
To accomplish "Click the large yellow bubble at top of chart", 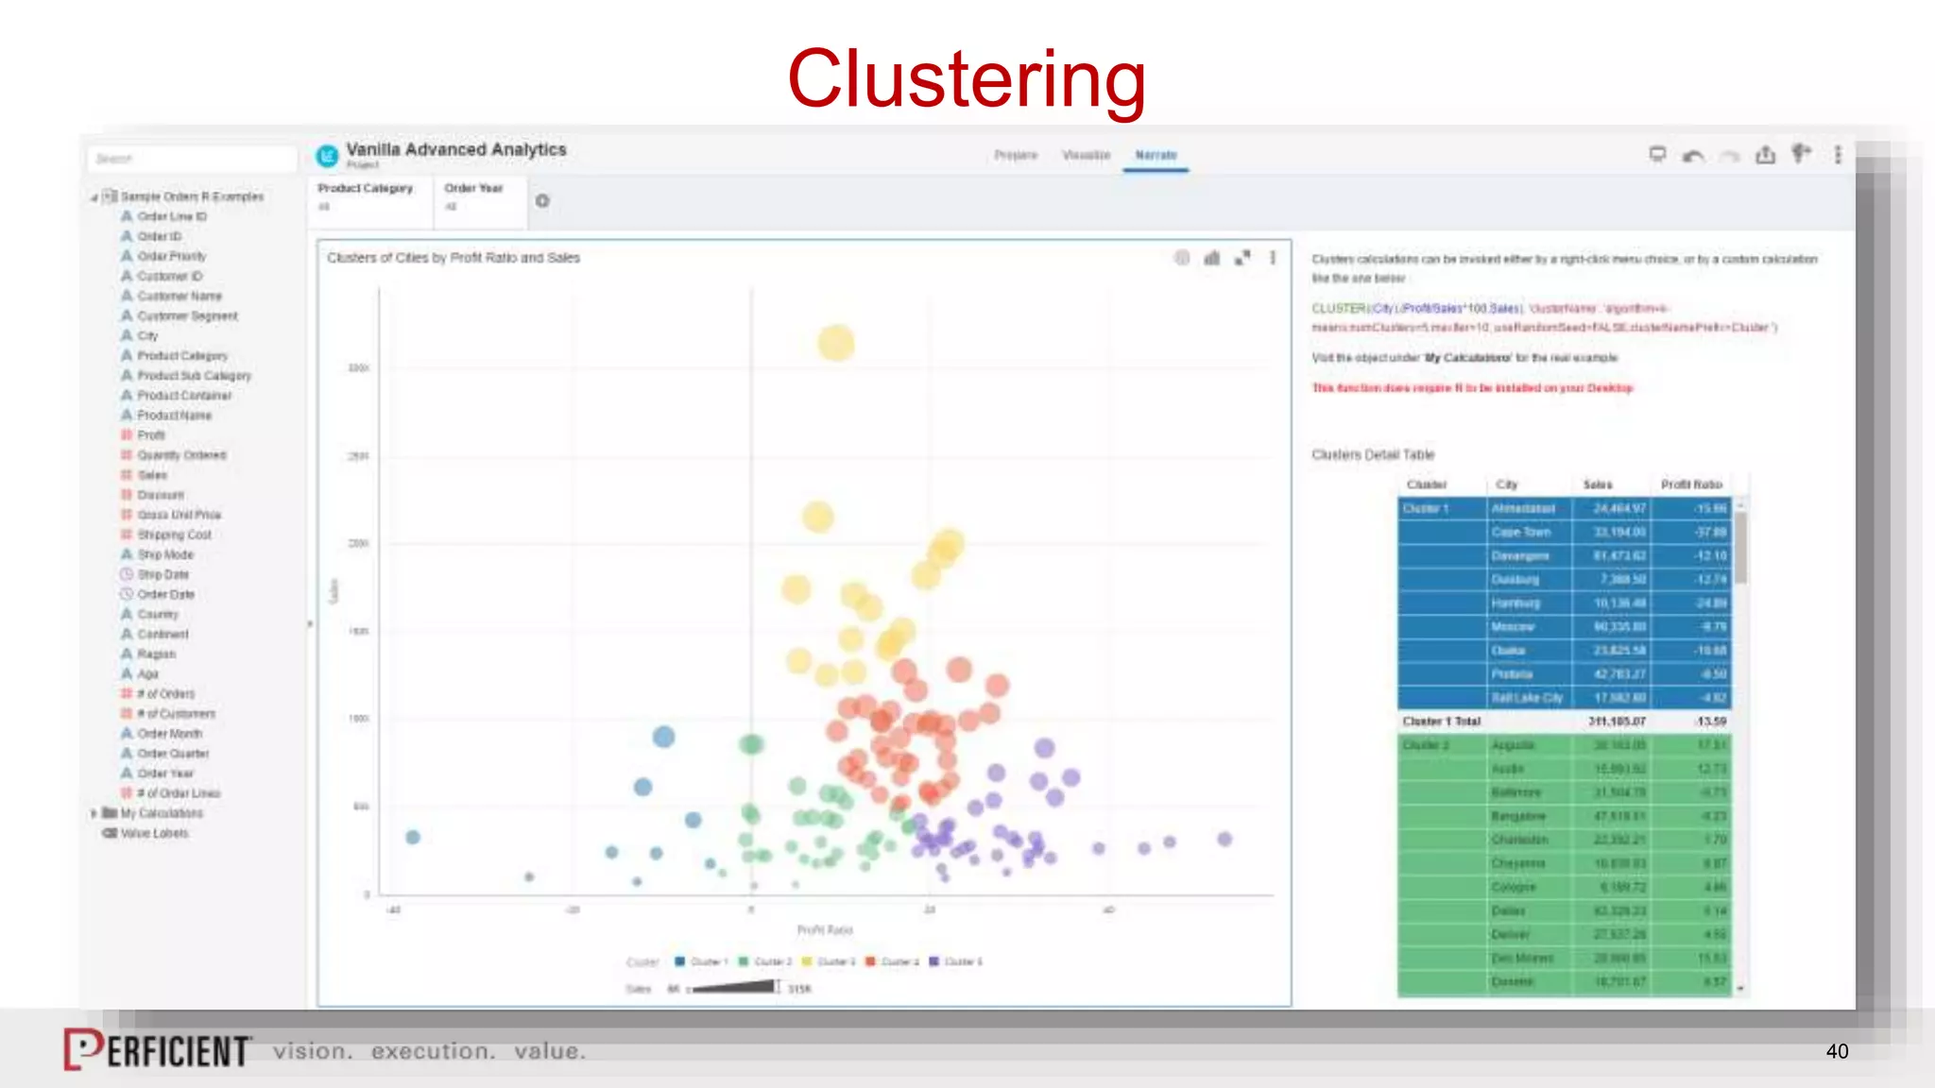I will (836, 343).
